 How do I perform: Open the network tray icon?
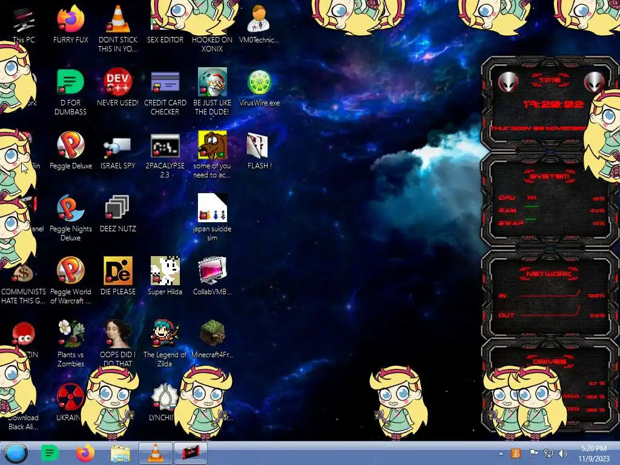click(549, 453)
